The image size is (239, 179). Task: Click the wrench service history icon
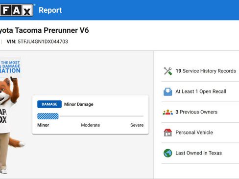coord(168,71)
